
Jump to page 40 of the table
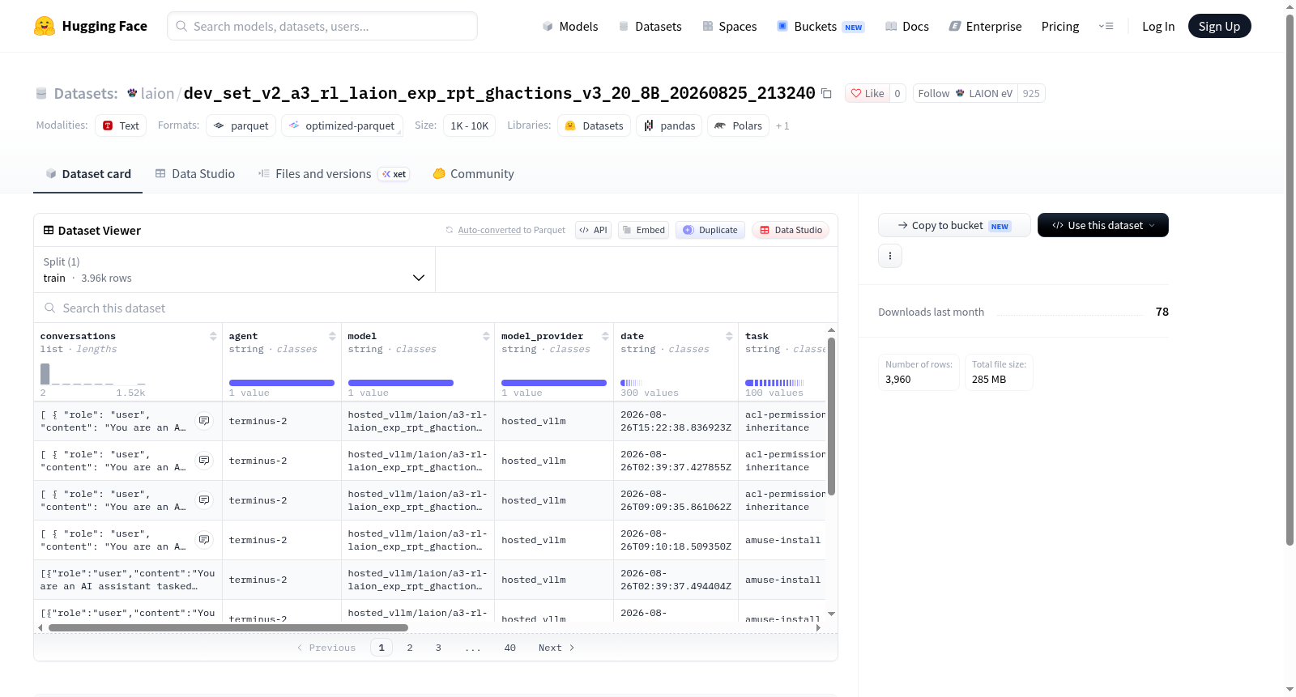[510, 648]
